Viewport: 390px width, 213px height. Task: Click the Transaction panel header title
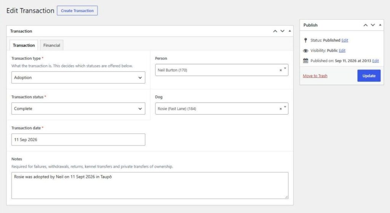pyautogui.click(x=21, y=31)
